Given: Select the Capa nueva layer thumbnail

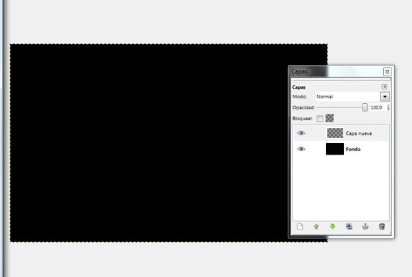Looking at the screenshot, I should tap(335, 133).
